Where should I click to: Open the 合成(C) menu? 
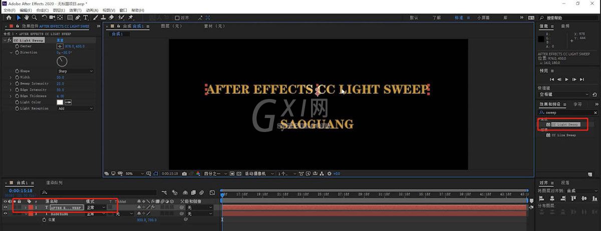pos(43,10)
